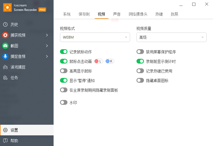Viewport: 213px width, 146px height.
Task: Turn on 隐藏桌面图标 switch
Action: [x=140, y=80]
